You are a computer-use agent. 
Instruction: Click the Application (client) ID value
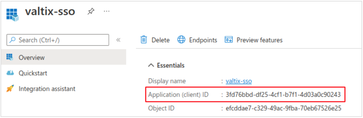click(283, 94)
